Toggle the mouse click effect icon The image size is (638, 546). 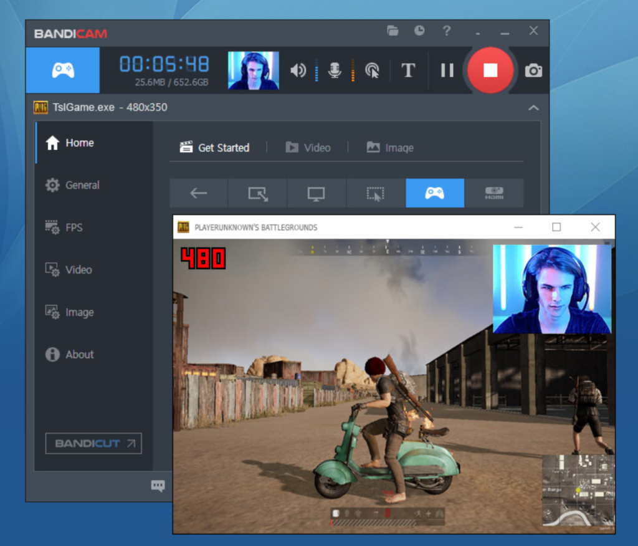[x=372, y=70]
